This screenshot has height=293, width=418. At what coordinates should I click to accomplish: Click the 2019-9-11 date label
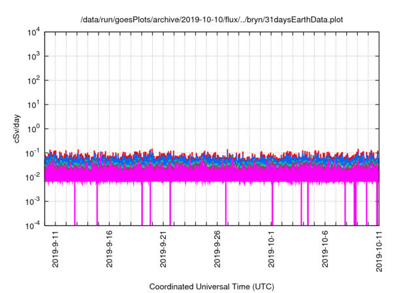(x=55, y=249)
